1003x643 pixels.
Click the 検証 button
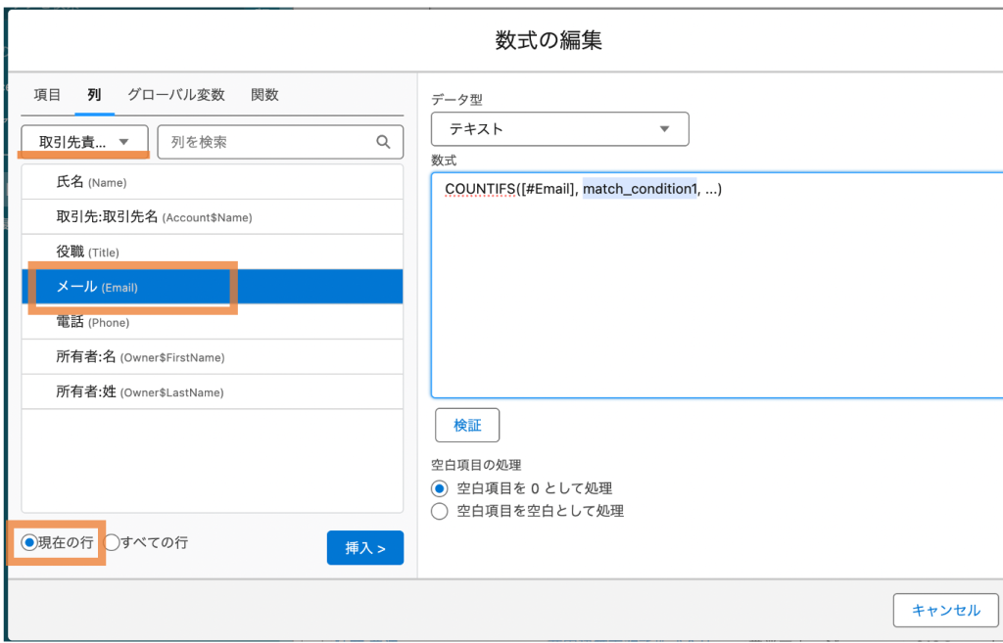(x=467, y=426)
